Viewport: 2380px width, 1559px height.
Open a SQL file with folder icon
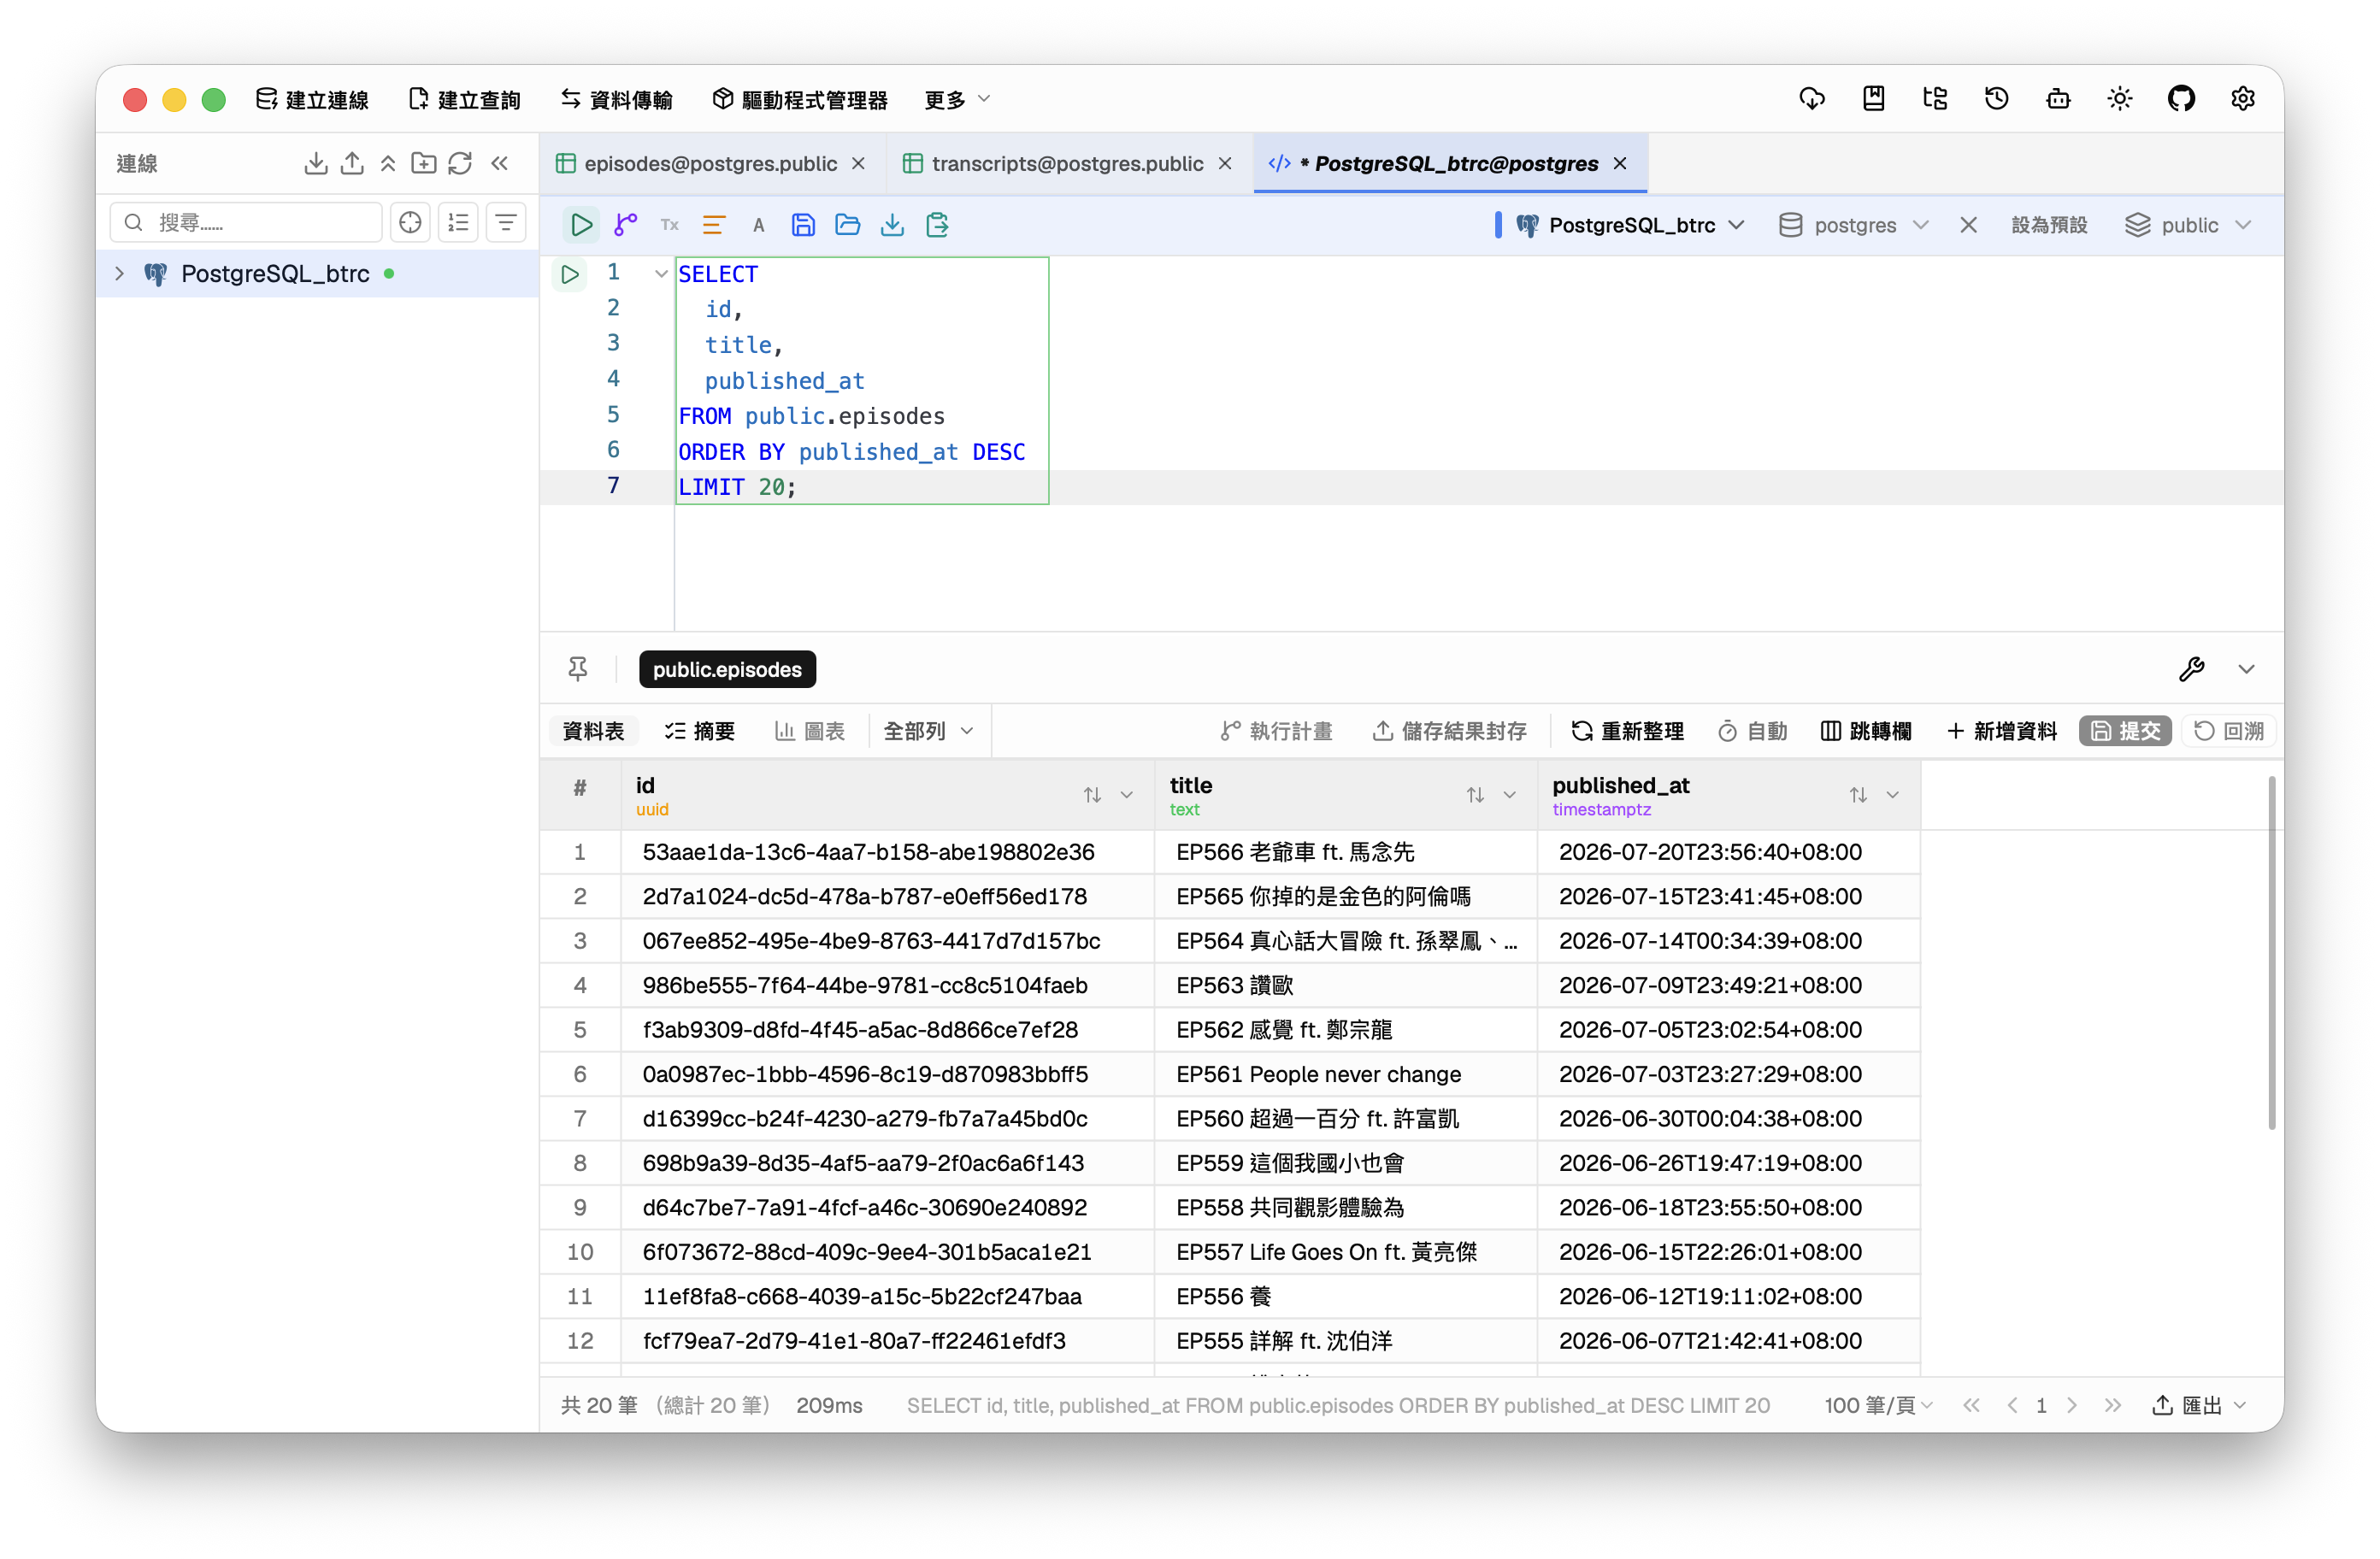coord(847,225)
